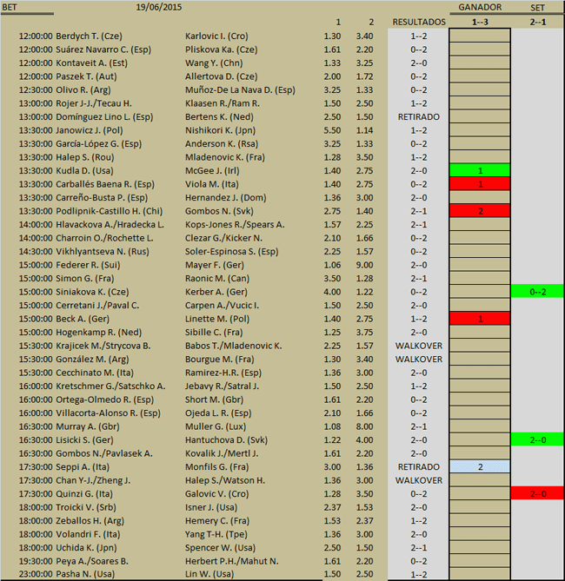565x581 pixels.
Task: Select Yang T-H. (Tpe) cell
Action: [x=216, y=534]
